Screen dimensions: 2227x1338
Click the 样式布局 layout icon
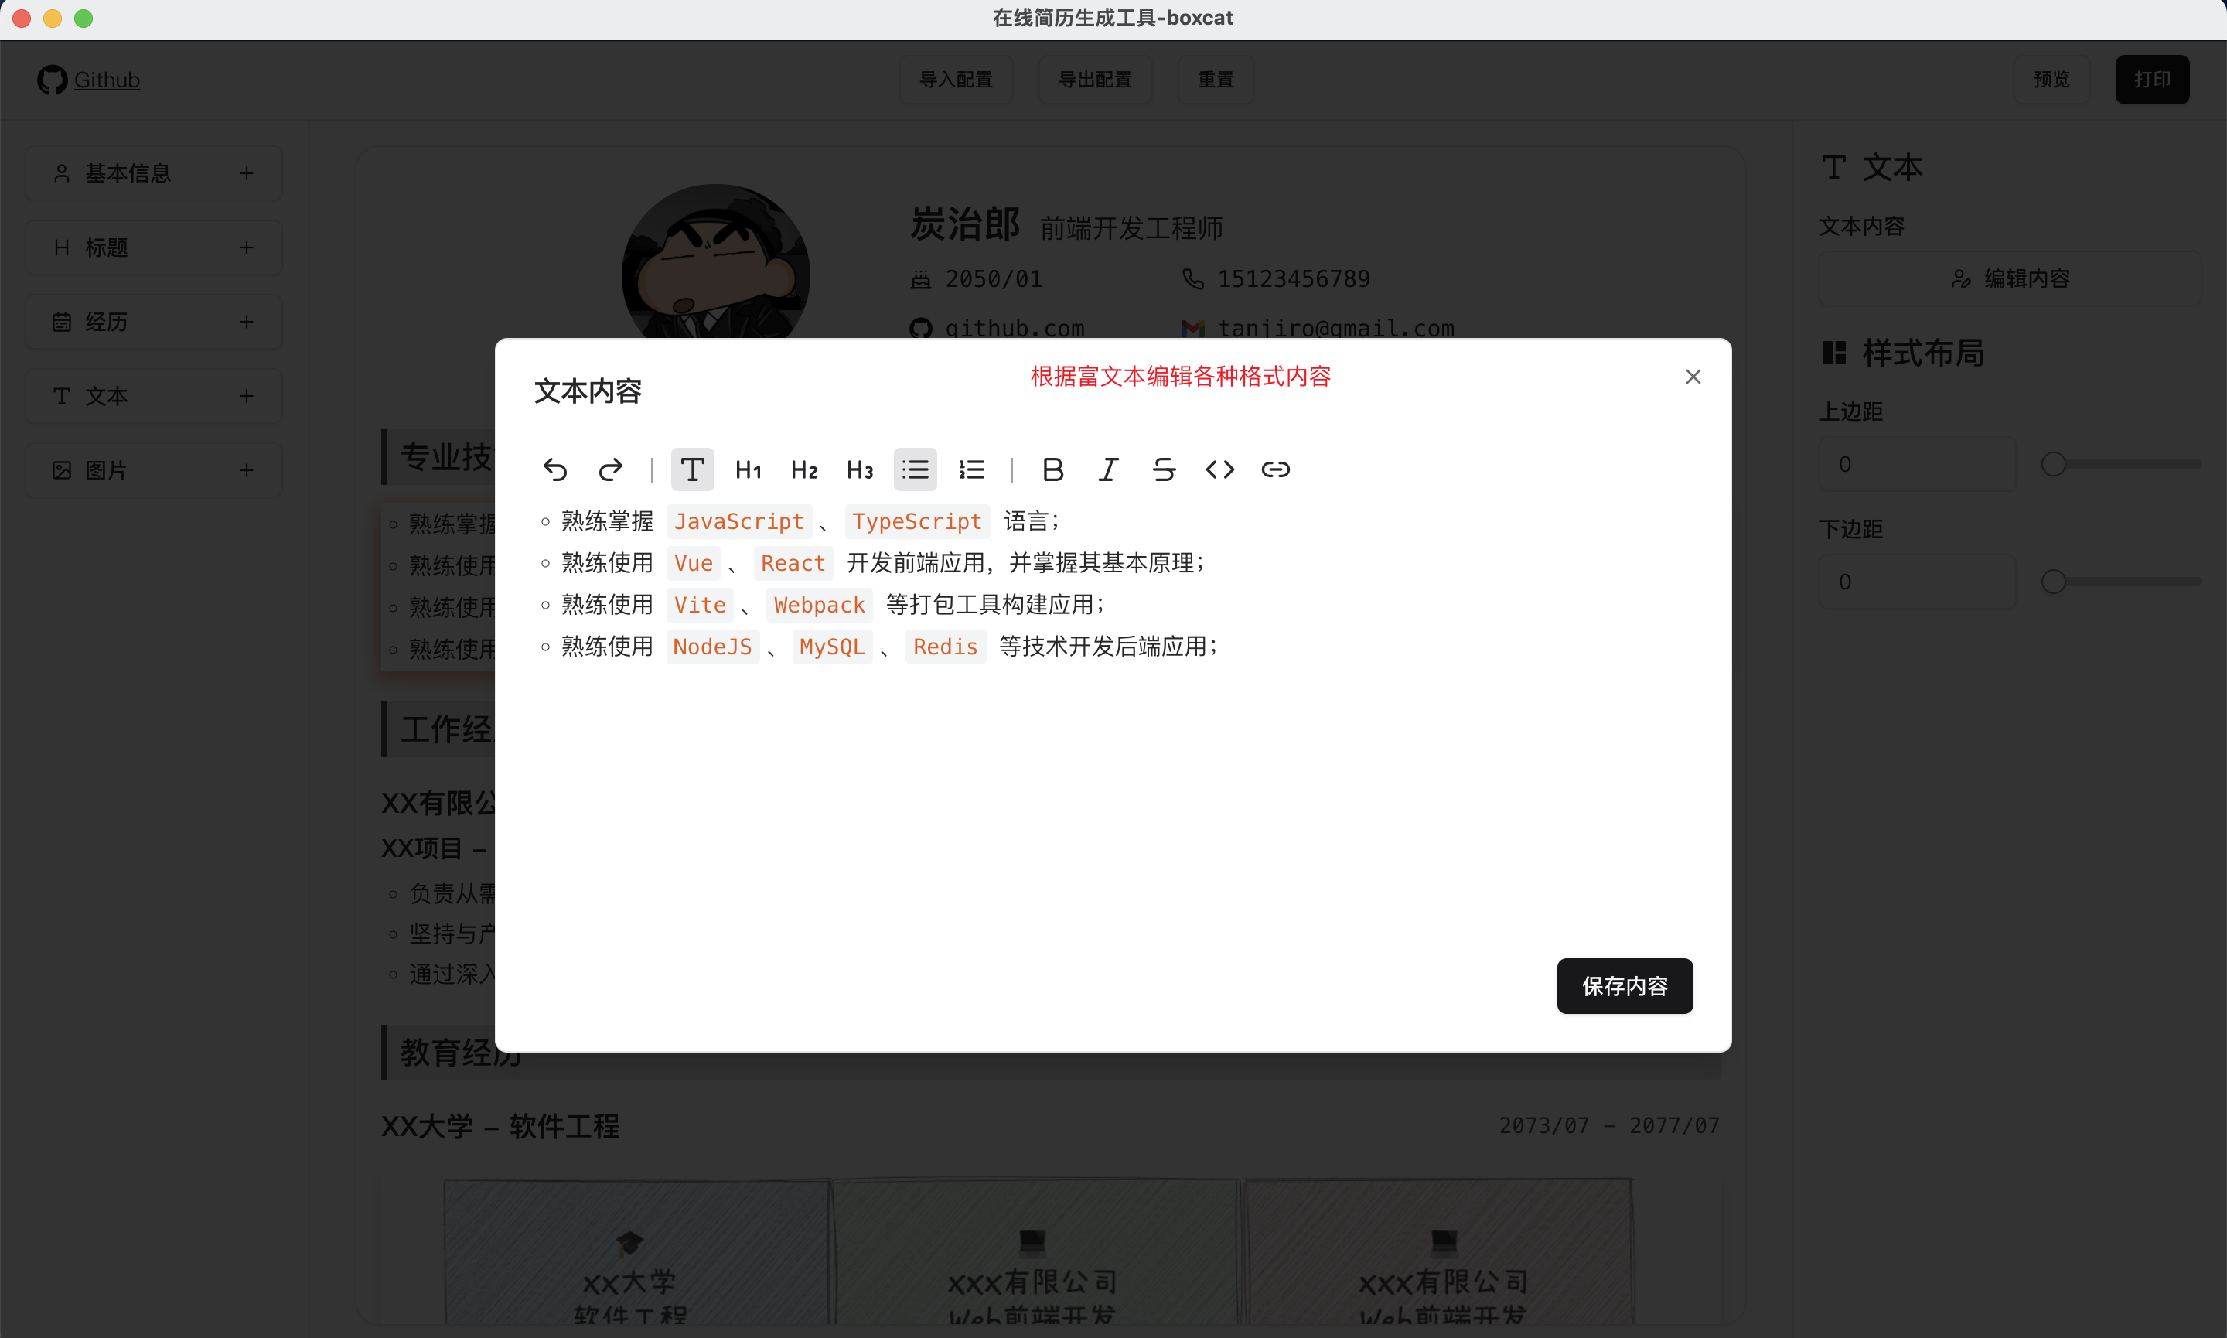click(x=1834, y=353)
